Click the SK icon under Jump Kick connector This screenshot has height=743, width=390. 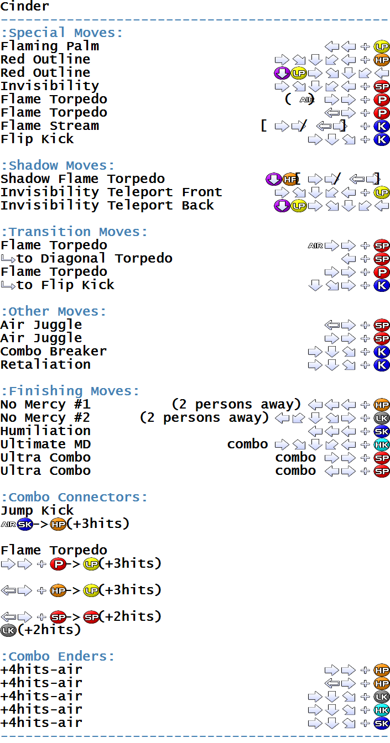pos(25,524)
